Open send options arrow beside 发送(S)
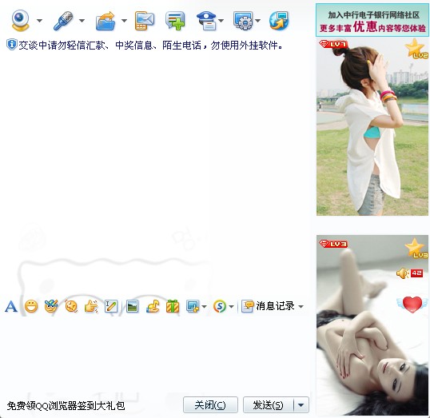Image resolution: width=430 pixels, height=418 pixels. tap(301, 405)
